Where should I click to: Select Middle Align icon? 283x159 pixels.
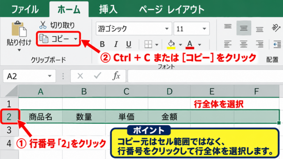[244, 28]
